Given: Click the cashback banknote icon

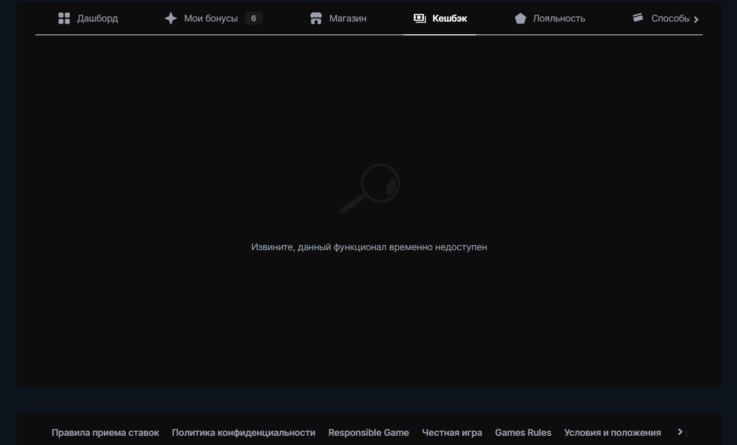Looking at the screenshot, I should (420, 18).
